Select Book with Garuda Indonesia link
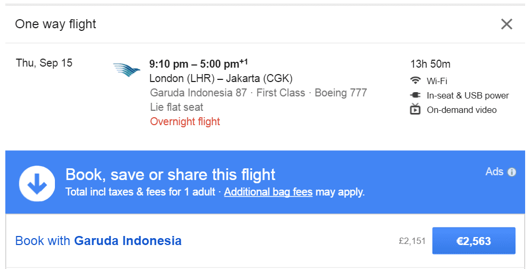Viewport: 531px width, 269px height. (x=99, y=241)
